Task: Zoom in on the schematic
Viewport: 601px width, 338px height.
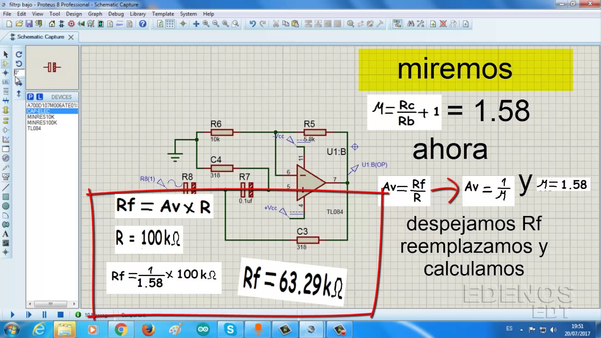Action: 206,23
